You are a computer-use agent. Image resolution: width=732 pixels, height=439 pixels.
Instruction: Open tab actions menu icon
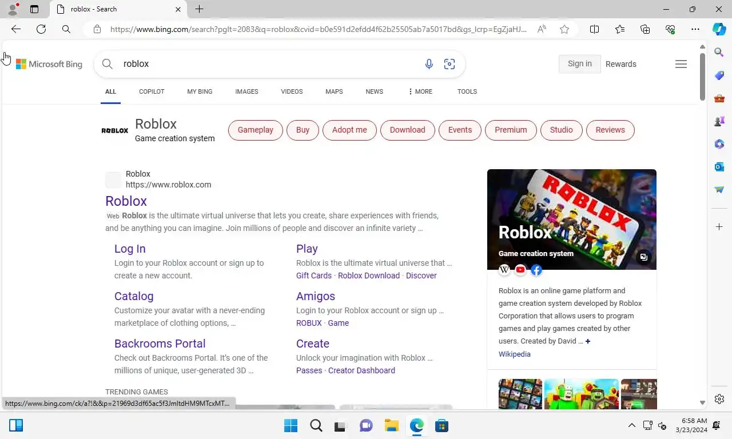click(34, 9)
